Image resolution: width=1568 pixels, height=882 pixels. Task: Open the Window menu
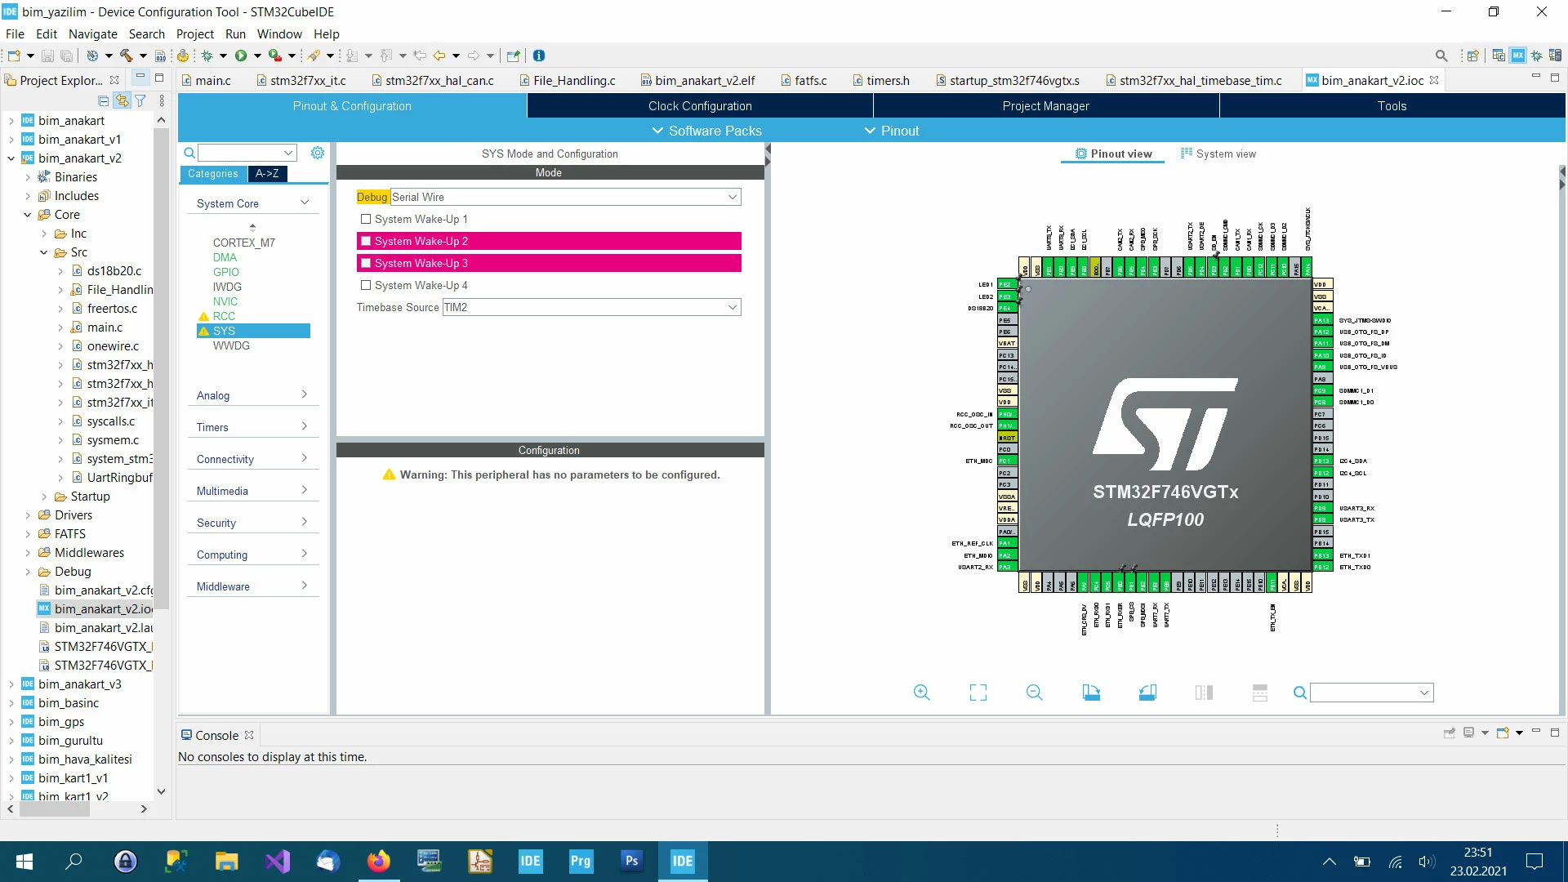tap(279, 33)
